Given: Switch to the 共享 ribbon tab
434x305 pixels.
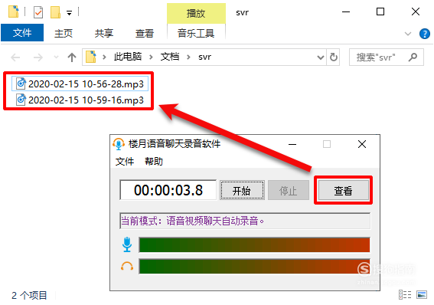Looking at the screenshot, I should pyautogui.click(x=104, y=33).
